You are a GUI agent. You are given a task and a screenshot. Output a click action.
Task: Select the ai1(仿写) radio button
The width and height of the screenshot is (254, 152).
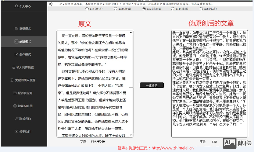pyautogui.click(x=87, y=9)
